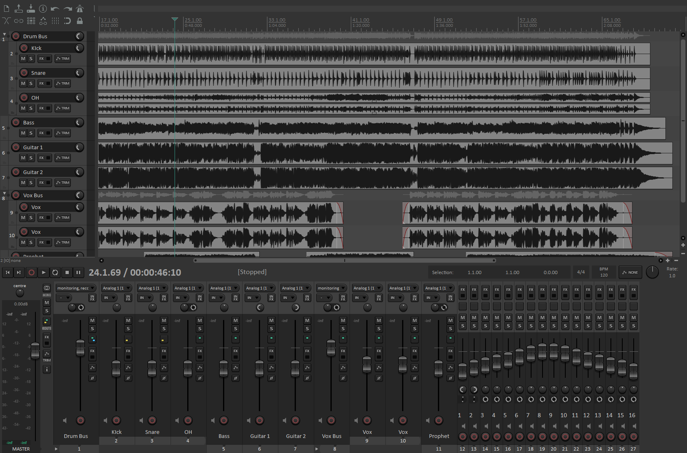This screenshot has height=453, width=687.
Task: Click the New Project toolbar icon
Action: (x=7, y=9)
